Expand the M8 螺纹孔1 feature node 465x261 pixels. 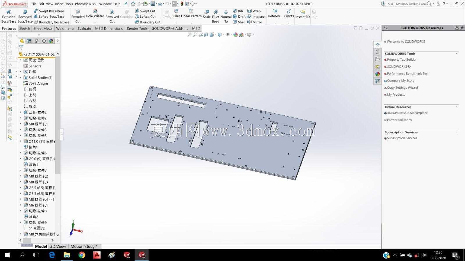pos(20,124)
